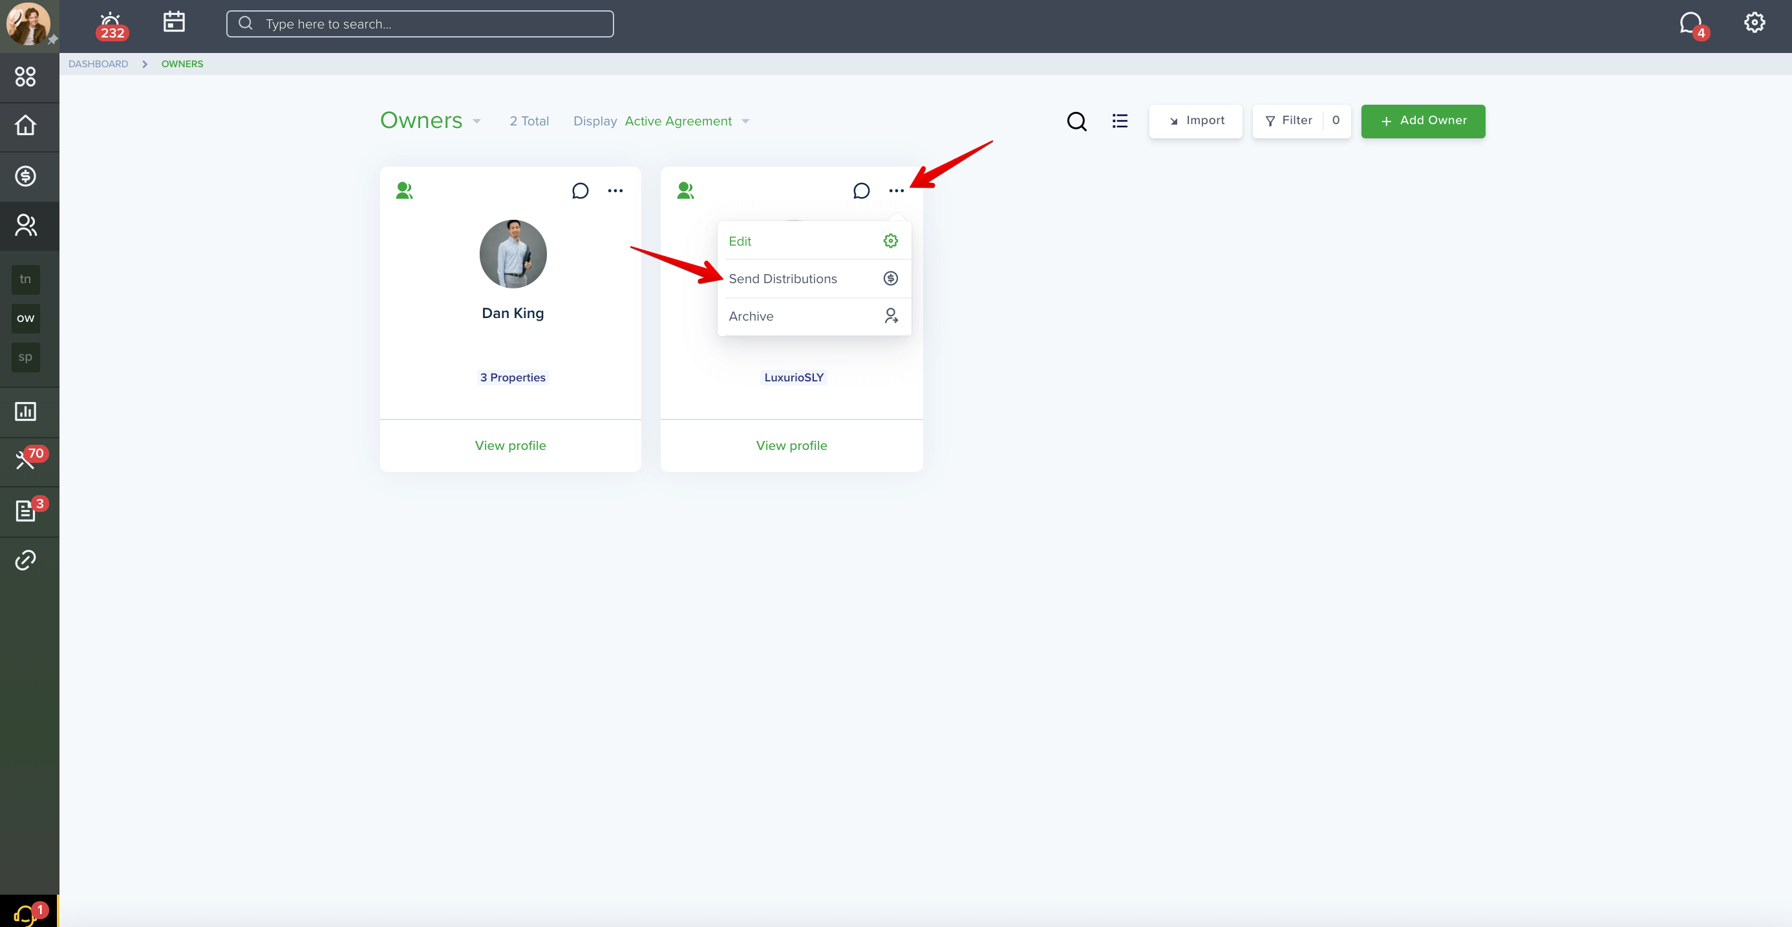
Task: Choose Edit from the owner menu
Action: [814, 241]
